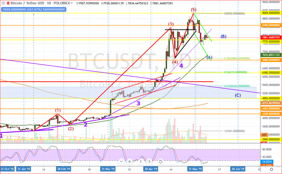This screenshot has height=174, width=282.
Task: Select the blue 5669.00000000 (167.67%) measurement label
Action: [33, 10]
